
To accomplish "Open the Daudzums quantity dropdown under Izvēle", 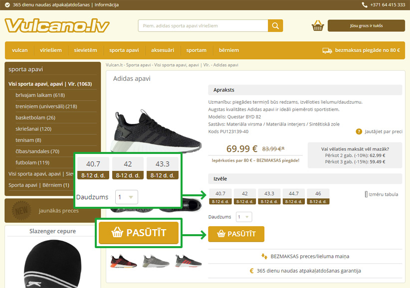I will point(244,217).
